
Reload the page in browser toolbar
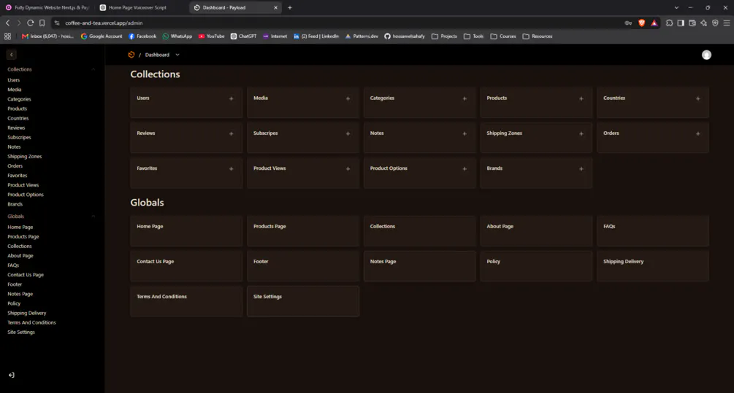click(31, 23)
